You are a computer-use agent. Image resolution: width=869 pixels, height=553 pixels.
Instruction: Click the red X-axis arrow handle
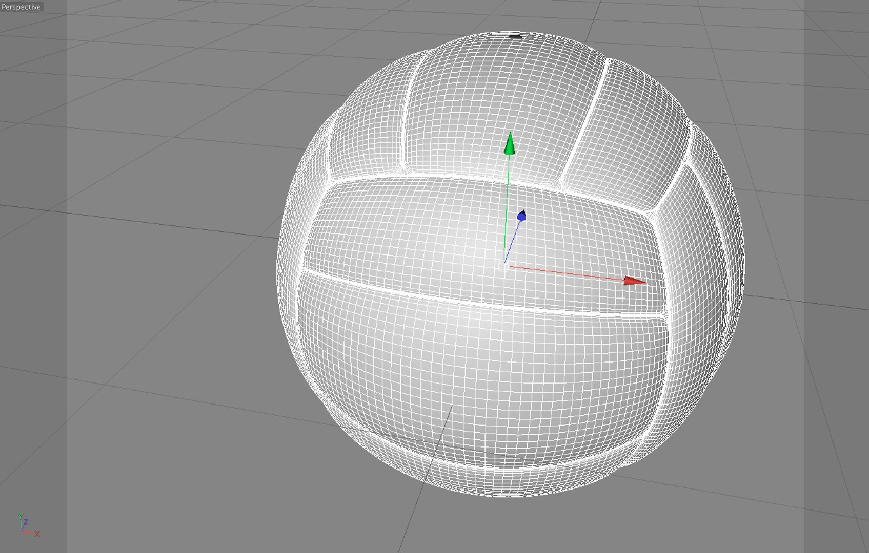[x=635, y=281]
